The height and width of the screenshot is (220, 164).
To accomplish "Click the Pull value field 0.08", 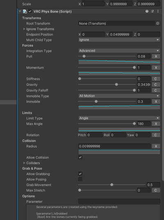I will (x=144, y=56).
